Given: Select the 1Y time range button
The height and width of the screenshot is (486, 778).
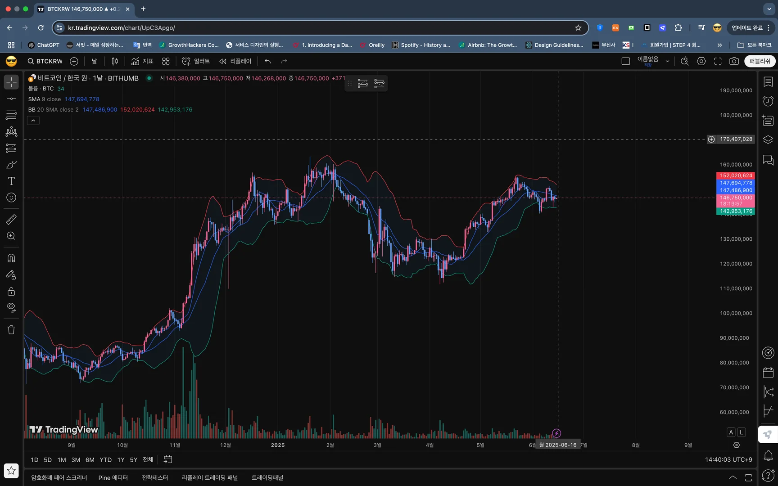Looking at the screenshot, I should coord(121,459).
